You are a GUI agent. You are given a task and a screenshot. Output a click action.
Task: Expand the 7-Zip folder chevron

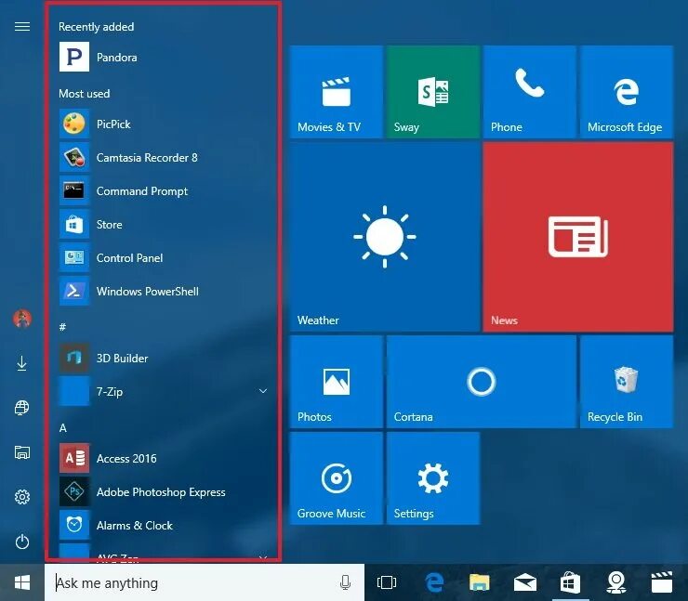click(263, 391)
